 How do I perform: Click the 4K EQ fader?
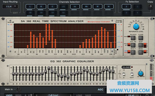(91, 73)
